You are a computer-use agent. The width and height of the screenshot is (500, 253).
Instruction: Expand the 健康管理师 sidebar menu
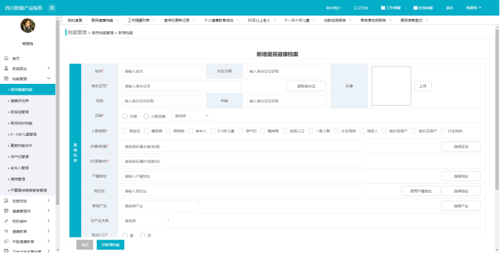point(49,210)
